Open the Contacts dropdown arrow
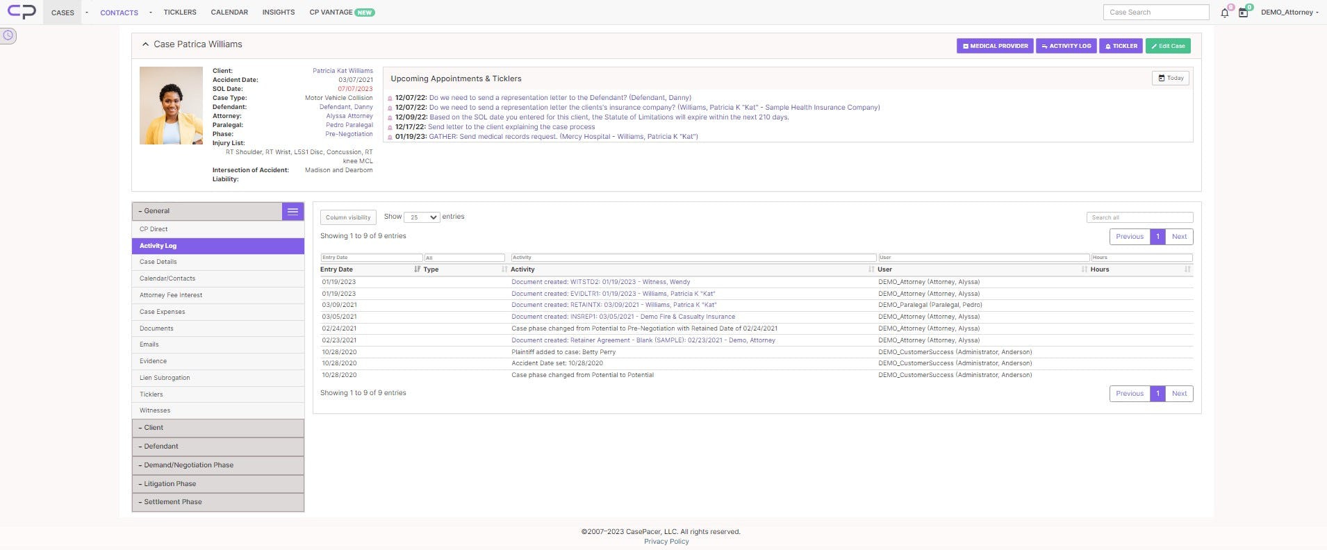Viewport: 1327px width, 550px height. pos(150,12)
